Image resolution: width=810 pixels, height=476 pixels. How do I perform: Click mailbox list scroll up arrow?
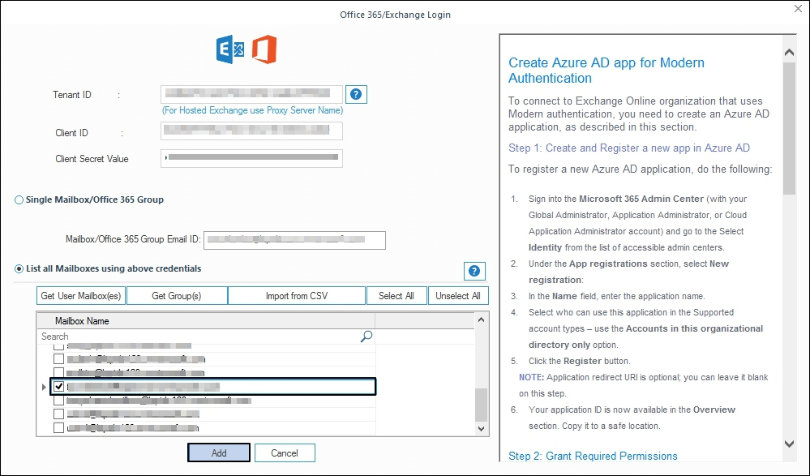click(481, 320)
